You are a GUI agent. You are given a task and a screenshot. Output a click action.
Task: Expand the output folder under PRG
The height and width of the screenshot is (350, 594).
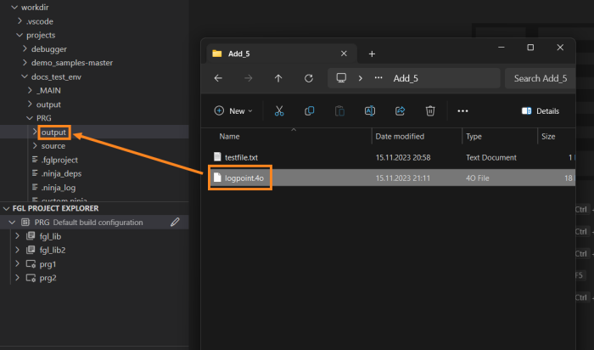pyautogui.click(x=34, y=133)
